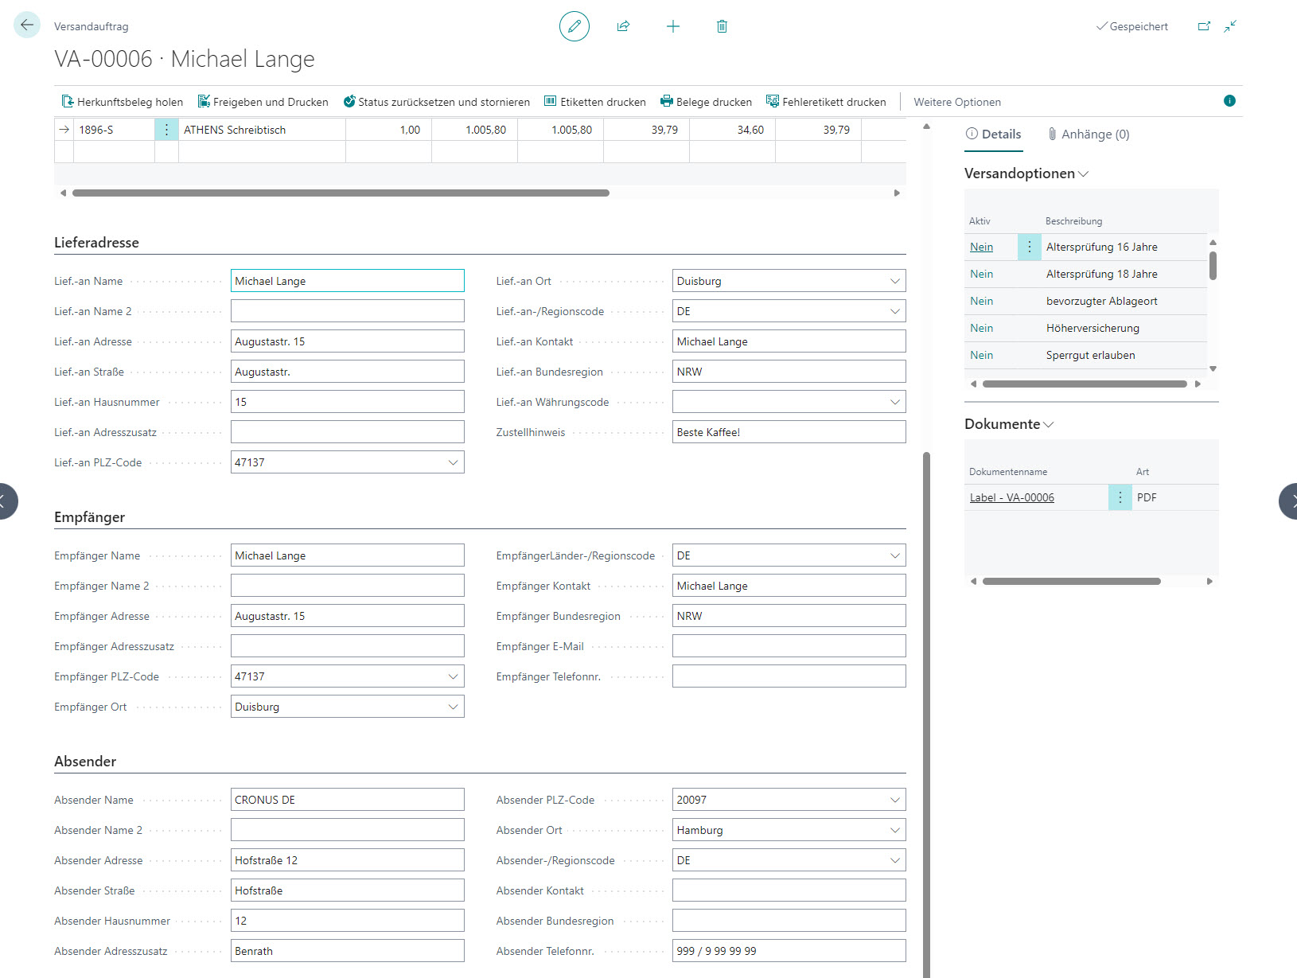The height and width of the screenshot is (978, 1297).
Task: Switch to the Anhänge (0) tab
Action: click(1089, 134)
